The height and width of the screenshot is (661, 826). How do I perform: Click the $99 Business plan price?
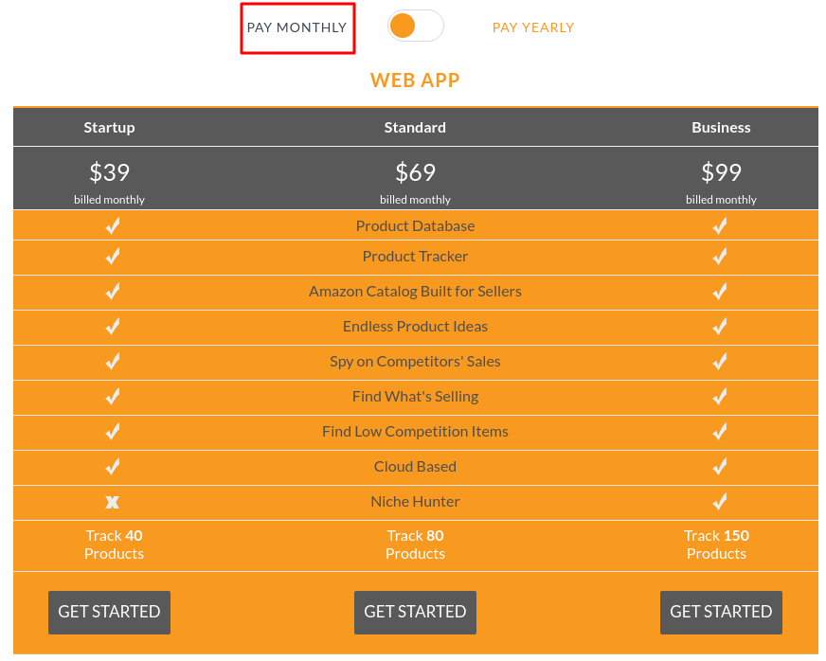coord(721,172)
